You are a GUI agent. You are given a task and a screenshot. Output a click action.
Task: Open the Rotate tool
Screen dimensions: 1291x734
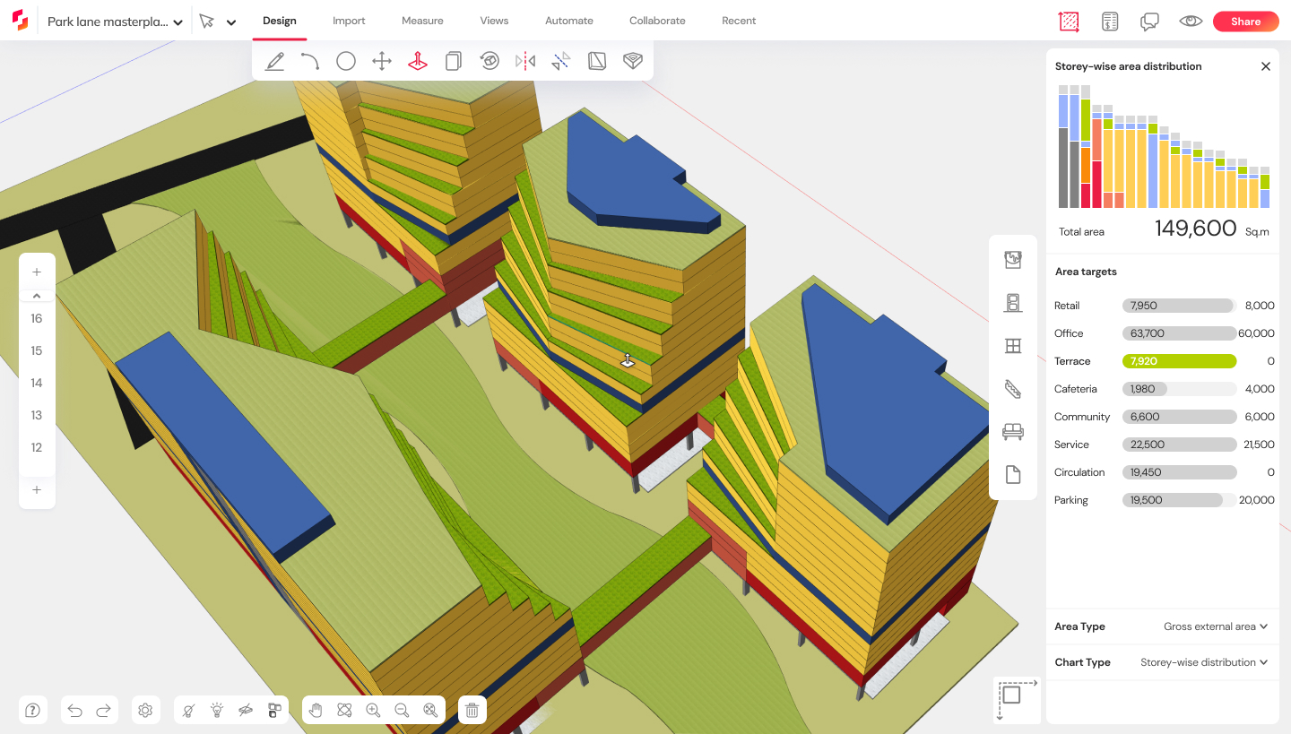[x=490, y=61]
